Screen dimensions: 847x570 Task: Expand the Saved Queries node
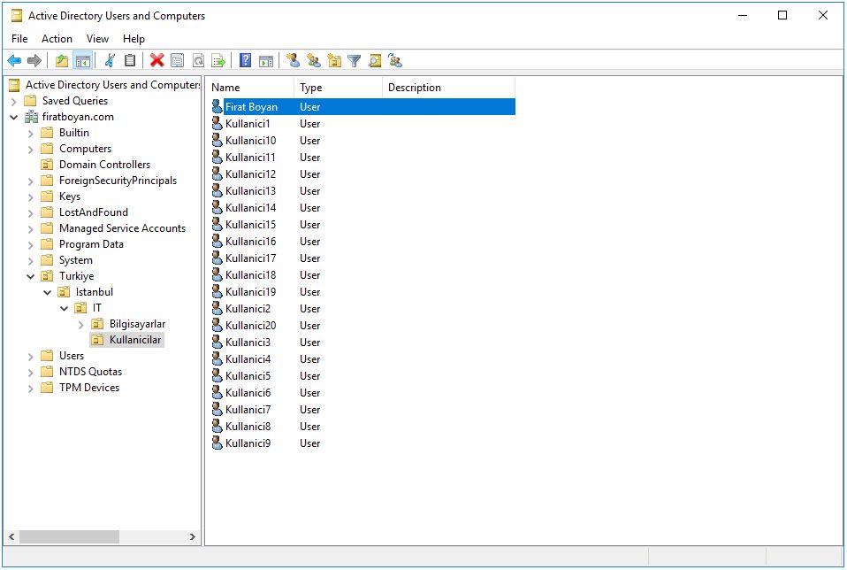[x=14, y=102]
